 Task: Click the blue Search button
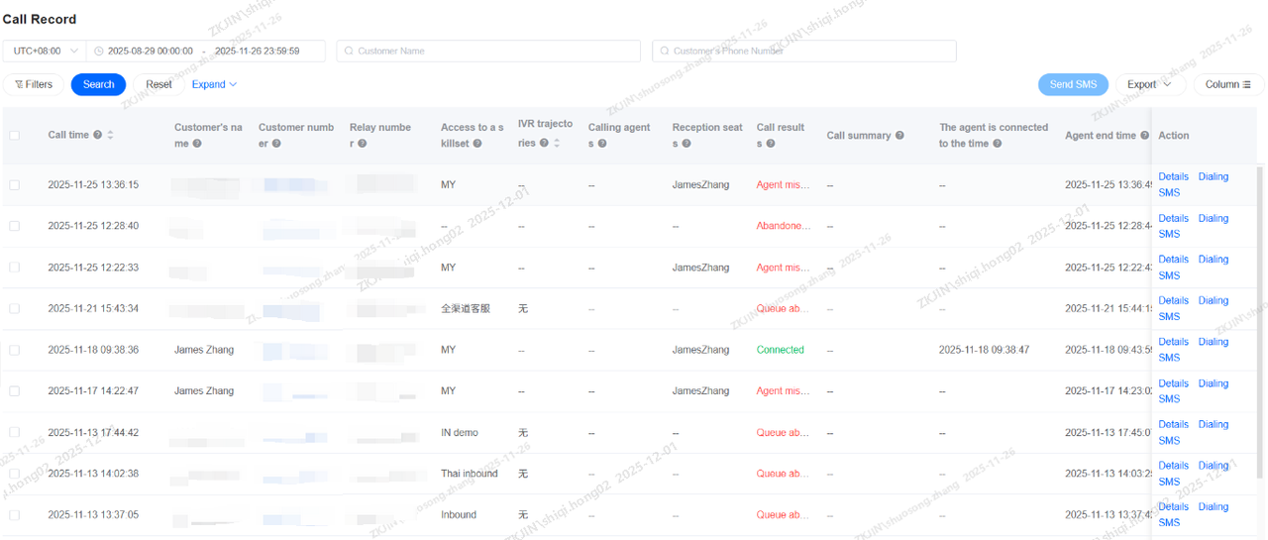point(98,84)
